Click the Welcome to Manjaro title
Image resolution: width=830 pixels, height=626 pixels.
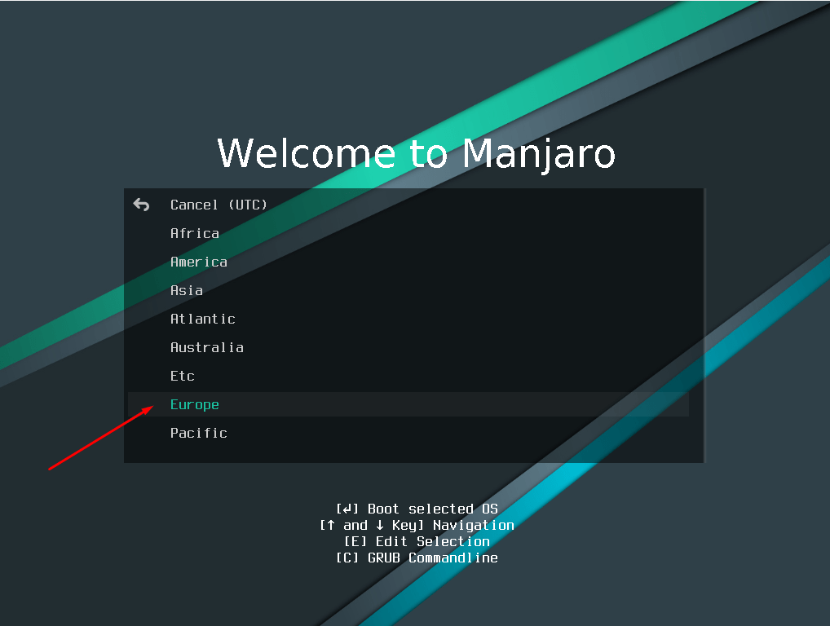[x=416, y=154]
